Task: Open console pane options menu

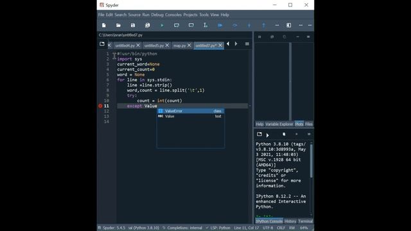Action: pos(309,134)
